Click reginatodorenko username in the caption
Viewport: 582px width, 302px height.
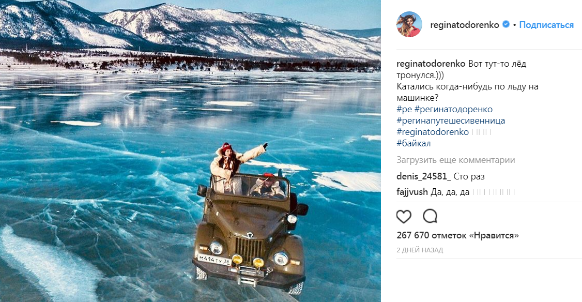point(431,64)
